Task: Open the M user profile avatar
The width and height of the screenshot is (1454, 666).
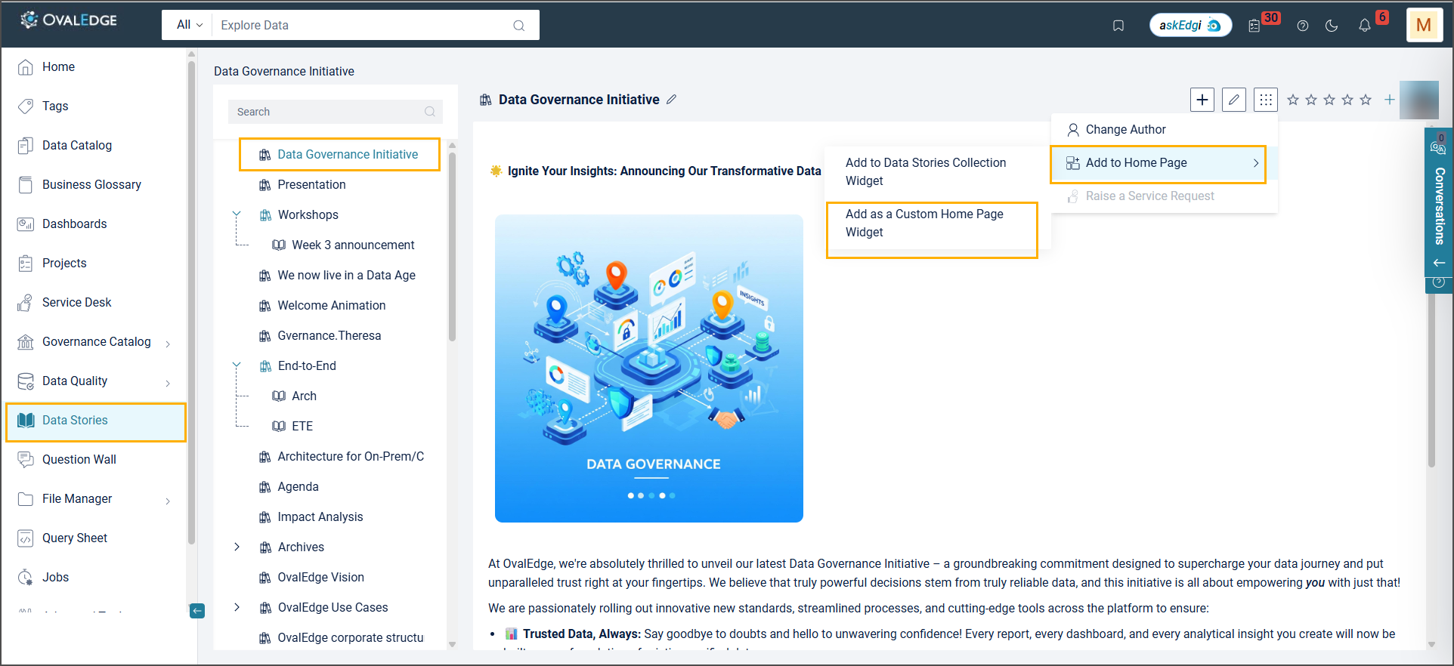Action: click(x=1425, y=25)
